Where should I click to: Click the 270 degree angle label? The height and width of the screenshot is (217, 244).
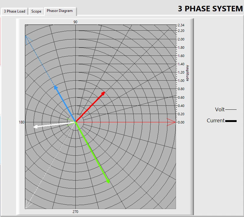point(75,211)
